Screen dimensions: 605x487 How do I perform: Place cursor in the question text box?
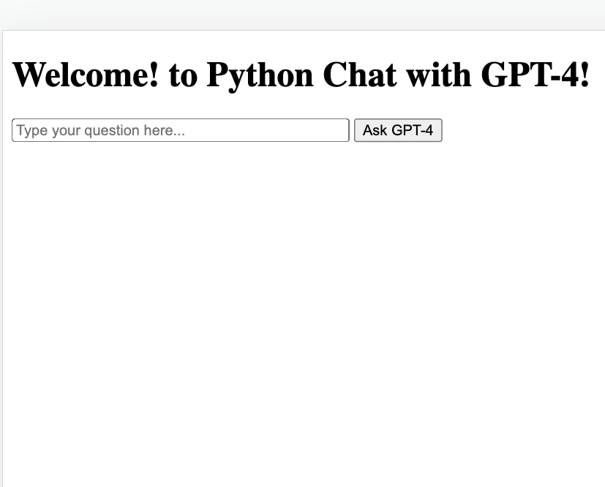pos(181,130)
